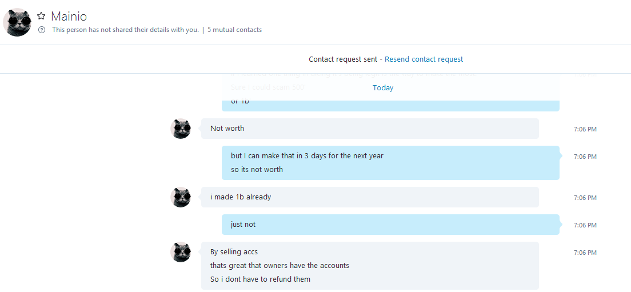This screenshot has width=631, height=292.
Task: Click the question mark info icon in header
Action: click(x=42, y=30)
